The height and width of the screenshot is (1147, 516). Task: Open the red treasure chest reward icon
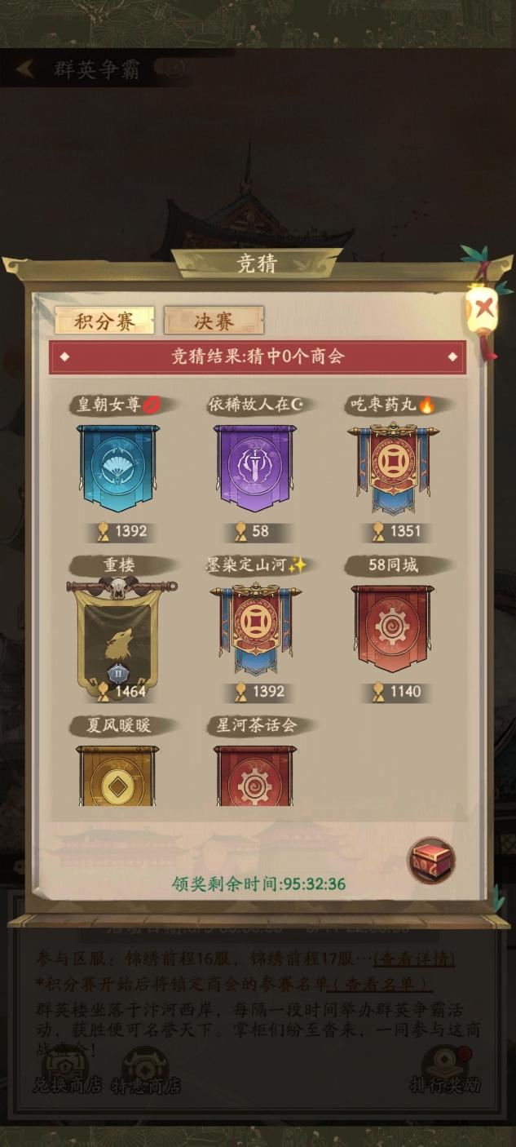point(431,861)
